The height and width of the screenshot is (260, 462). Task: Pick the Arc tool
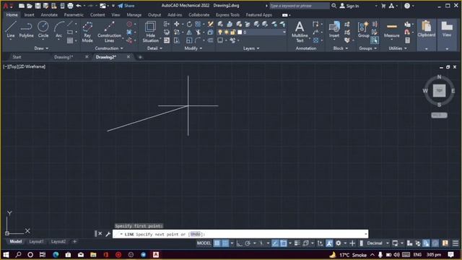point(59,30)
